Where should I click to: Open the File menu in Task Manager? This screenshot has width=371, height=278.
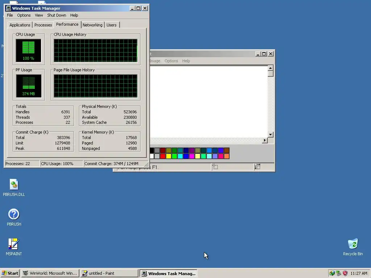coord(10,15)
